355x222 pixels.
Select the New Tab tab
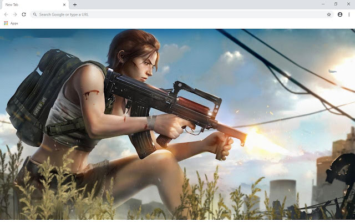click(35, 5)
